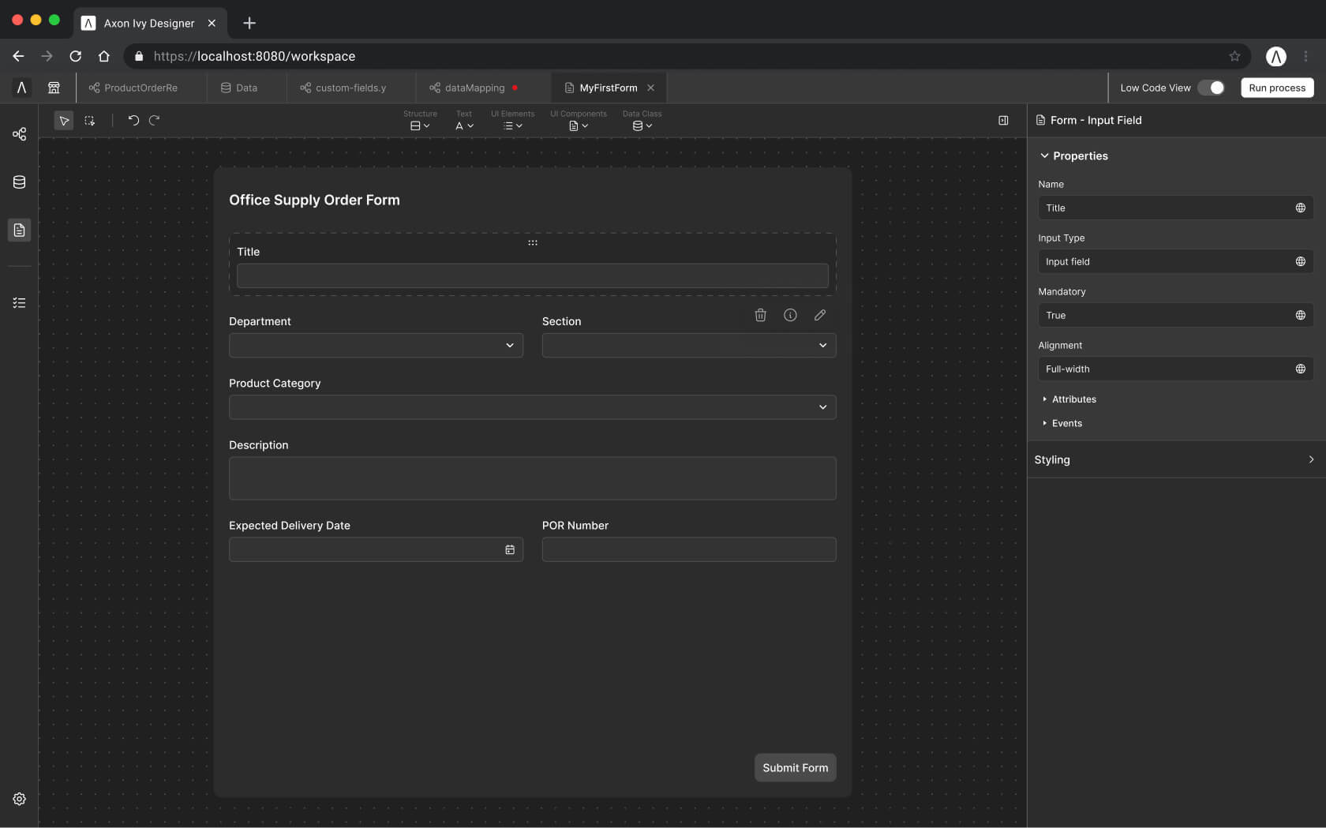Click globe icon in Name property
The image size is (1326, 828).
(1300, 208)
